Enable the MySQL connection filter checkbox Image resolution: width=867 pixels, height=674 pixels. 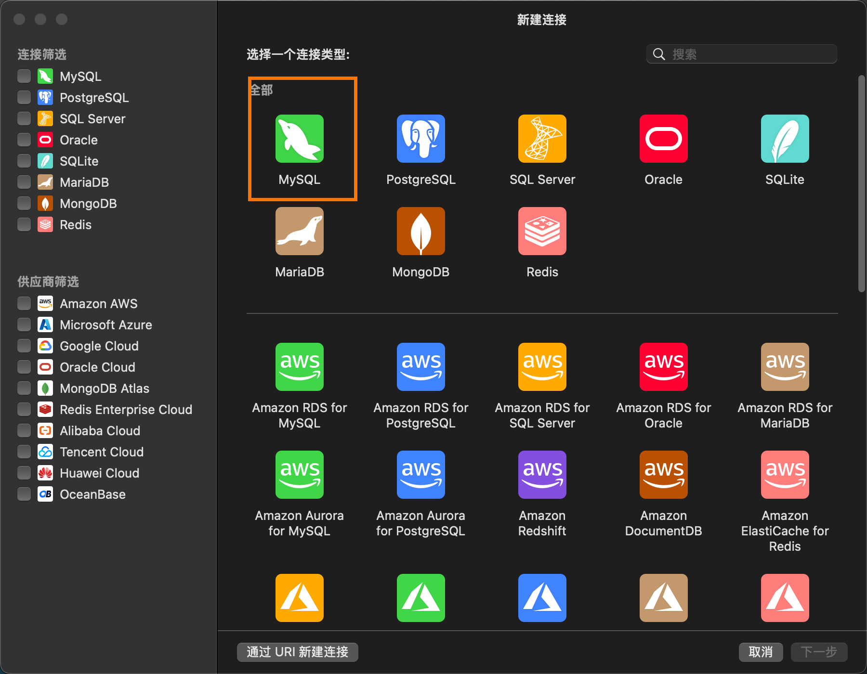point(24,76)
